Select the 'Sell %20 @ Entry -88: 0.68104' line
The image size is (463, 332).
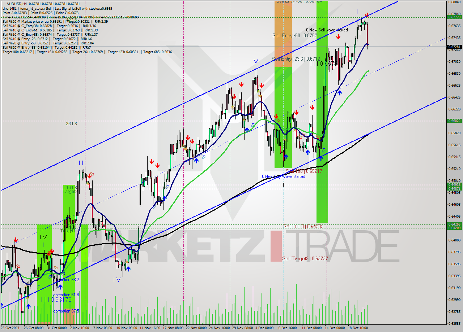(x=46, y=47)
